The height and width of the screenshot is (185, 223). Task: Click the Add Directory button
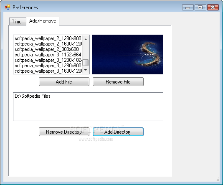118,132
